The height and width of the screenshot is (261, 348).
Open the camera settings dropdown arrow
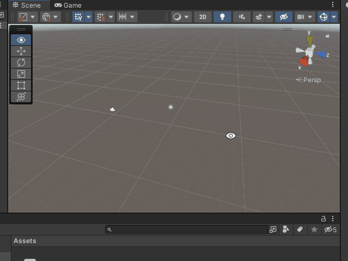click(310, 17)
